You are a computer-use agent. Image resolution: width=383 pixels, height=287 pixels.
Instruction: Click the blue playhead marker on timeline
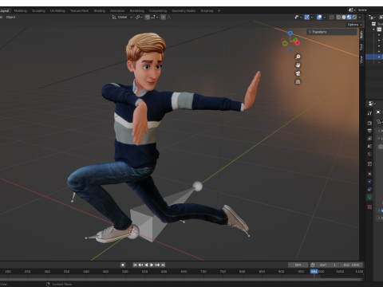314,271
